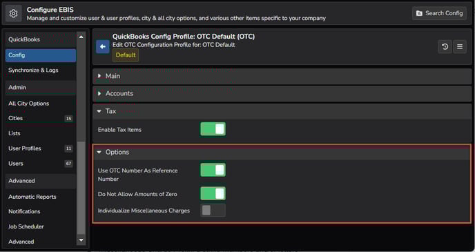The image size is (475, 252).
Task: Enable Individualize Miscellaneous Charges switch
Action: 213,210
